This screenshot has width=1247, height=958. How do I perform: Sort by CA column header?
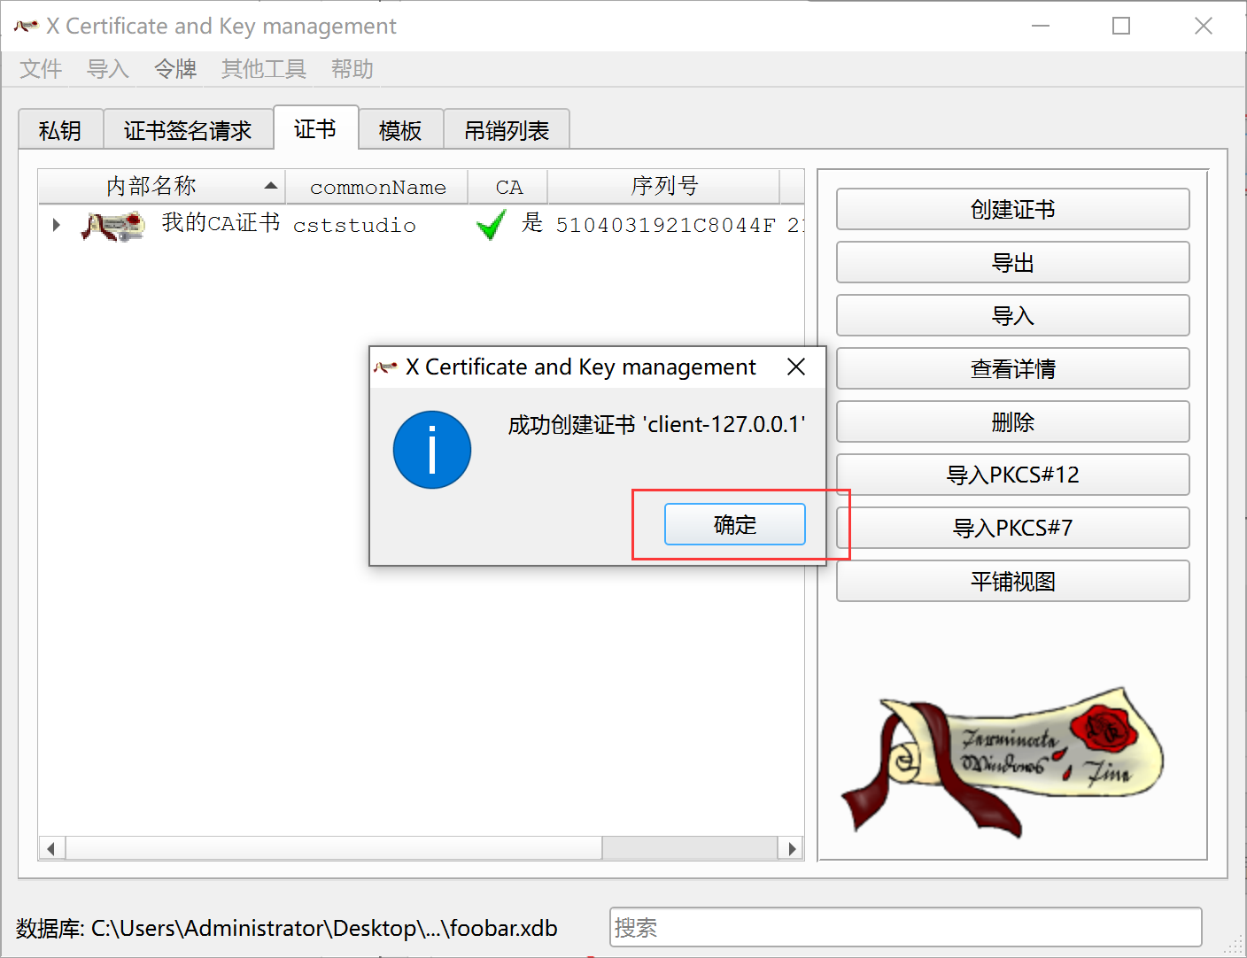tap(508, 186)
